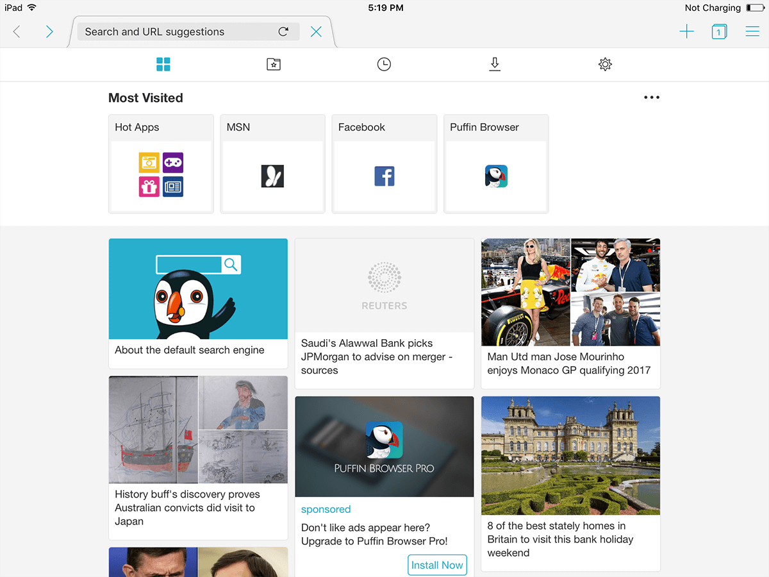The height and width of the screenshot is (577, 769).
Task: Open the Bookmarks folder icon
Action: (x=274, y=64)
